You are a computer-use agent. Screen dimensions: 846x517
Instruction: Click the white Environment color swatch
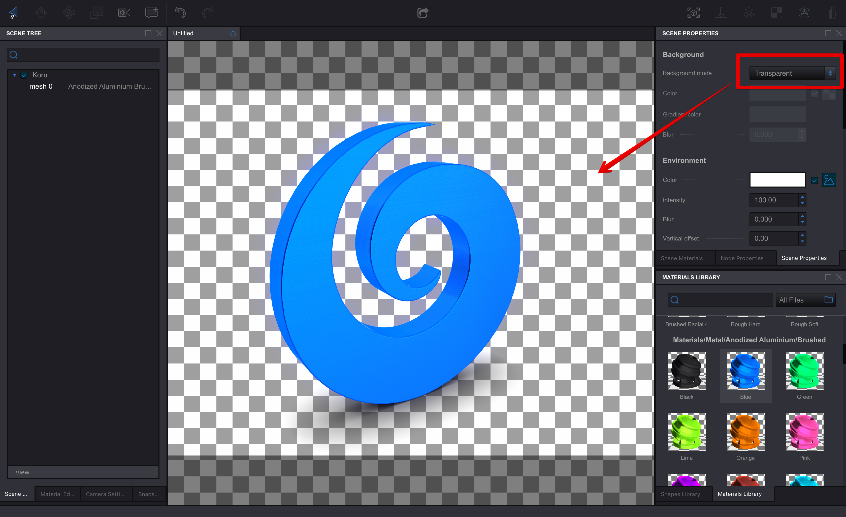coord(777,180)
